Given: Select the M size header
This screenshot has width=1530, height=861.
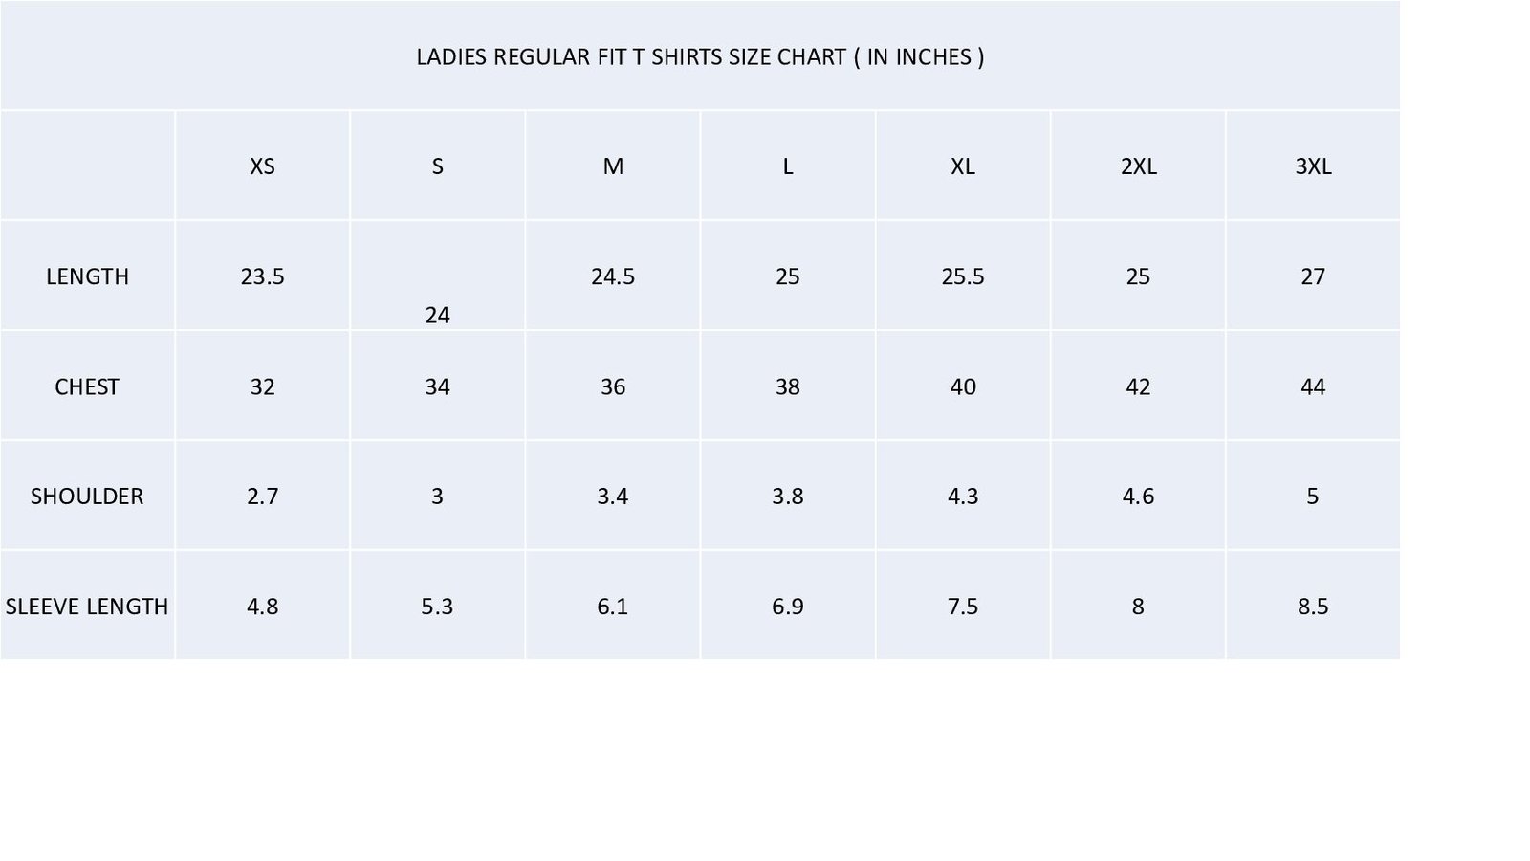Looking at the screenshot, I should pyautogui.click(x=613, y=166).
